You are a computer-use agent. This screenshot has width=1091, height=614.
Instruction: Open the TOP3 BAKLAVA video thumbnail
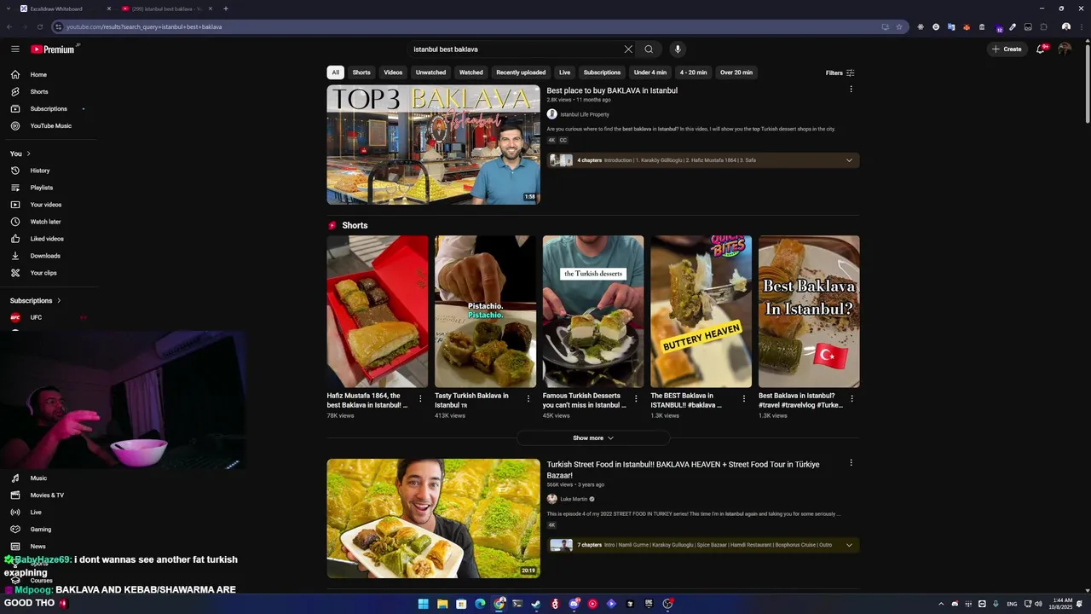(433, 144)
